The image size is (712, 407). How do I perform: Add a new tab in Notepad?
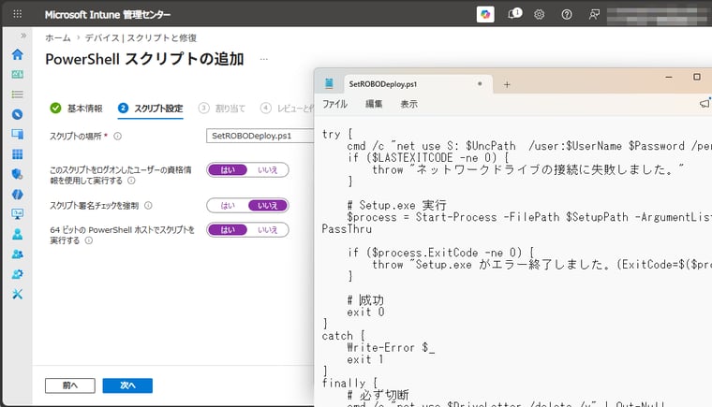pos(507,84)
